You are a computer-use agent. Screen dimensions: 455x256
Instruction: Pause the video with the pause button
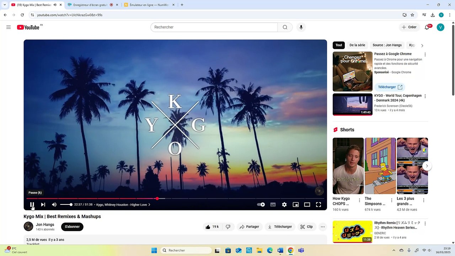32,205
